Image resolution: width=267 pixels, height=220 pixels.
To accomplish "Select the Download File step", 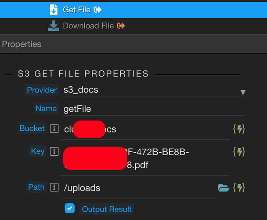I will pos(133,26).
